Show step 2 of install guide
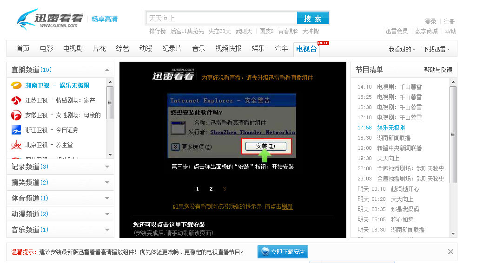 211,189
